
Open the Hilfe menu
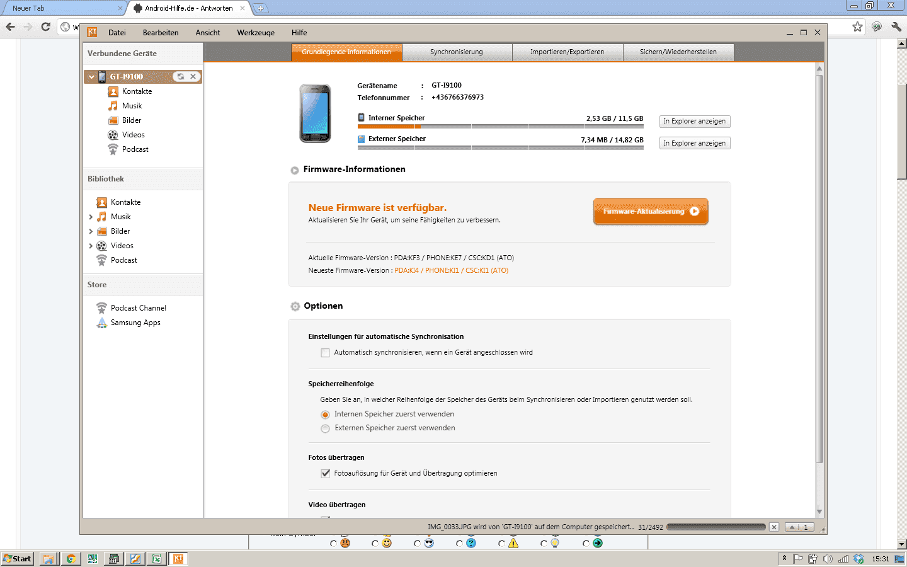coord(299,33)
